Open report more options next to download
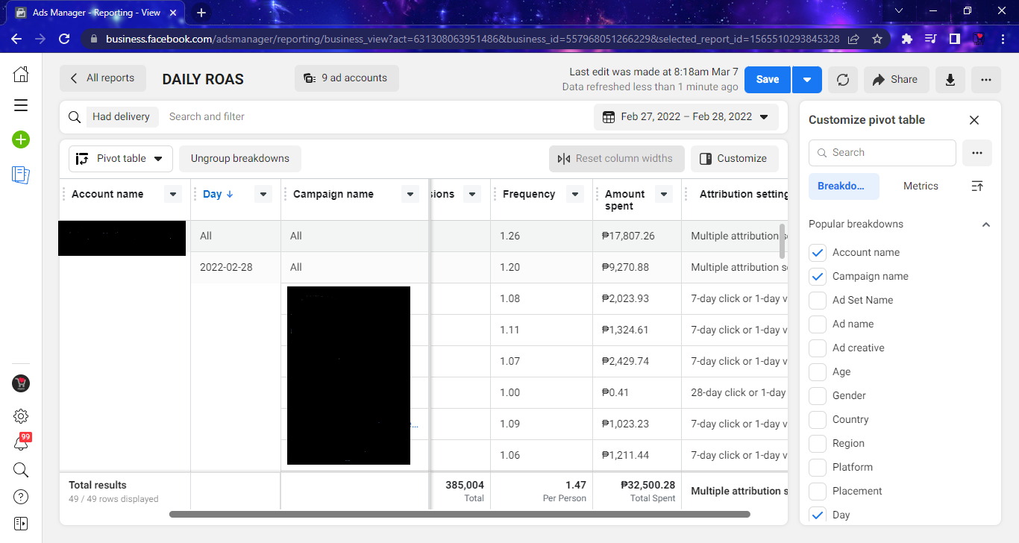The height and width of the screenshot is (543, 1019). [x=986, y=80]
